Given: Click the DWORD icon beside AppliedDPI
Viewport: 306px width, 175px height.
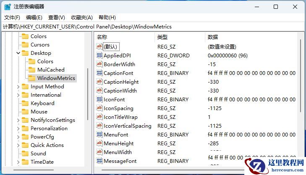Looking at the screenshot, I should tap(99, 55).
